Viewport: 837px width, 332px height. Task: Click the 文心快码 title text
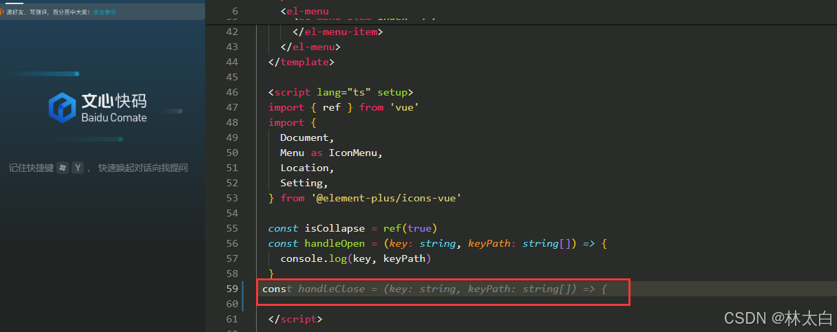(x=114, y=101)
